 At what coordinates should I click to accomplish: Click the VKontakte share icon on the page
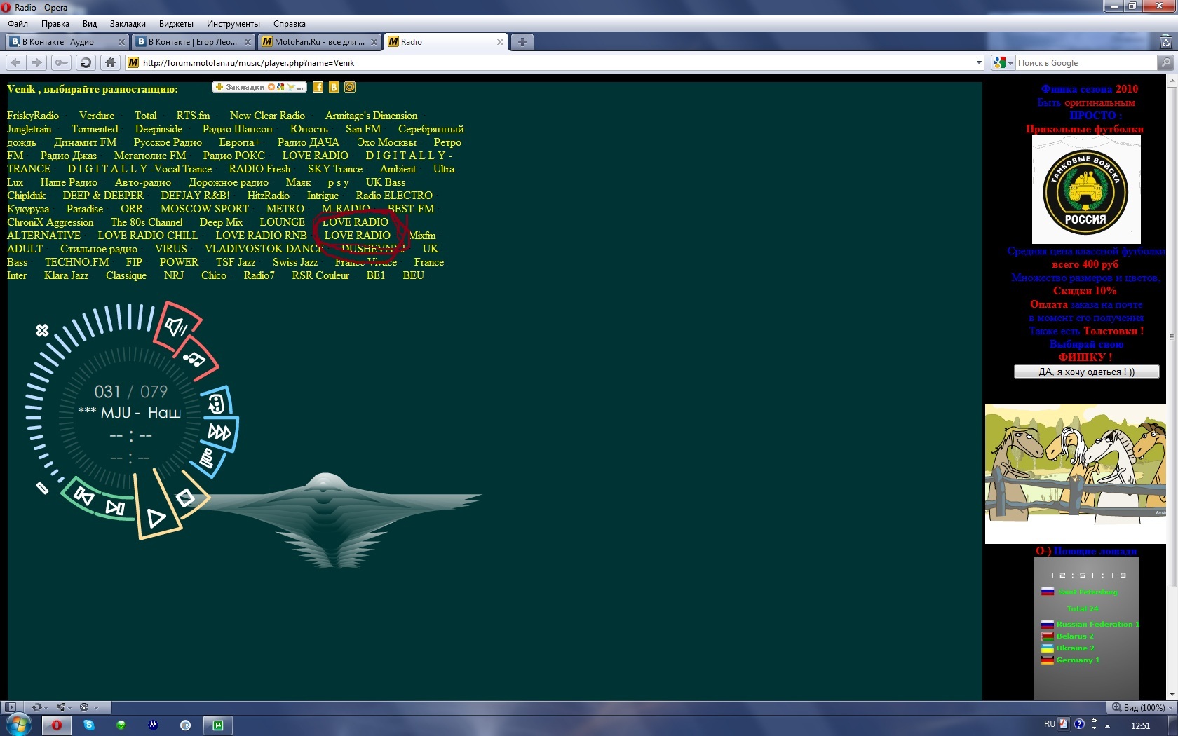pyautogui.click(x=334, y=87)
